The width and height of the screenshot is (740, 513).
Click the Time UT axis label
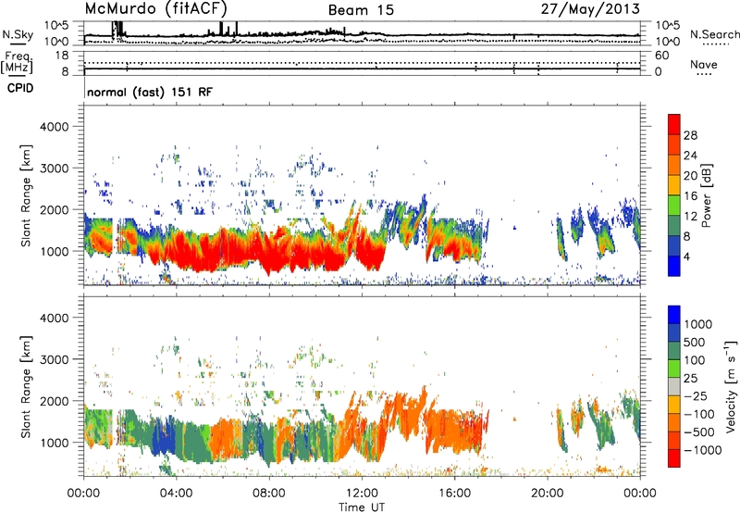[362, 507]
